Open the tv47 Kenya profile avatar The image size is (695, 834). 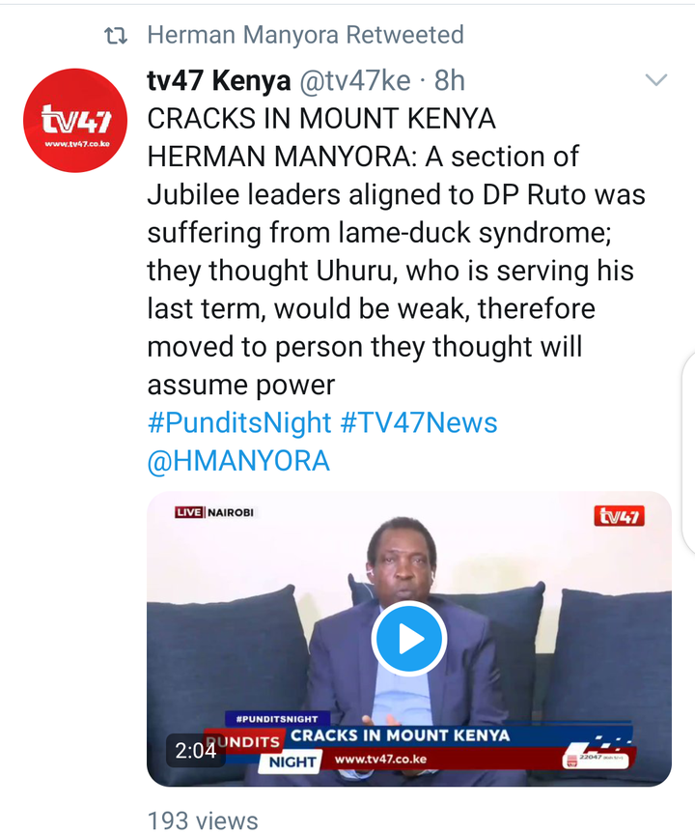(75, 120)
